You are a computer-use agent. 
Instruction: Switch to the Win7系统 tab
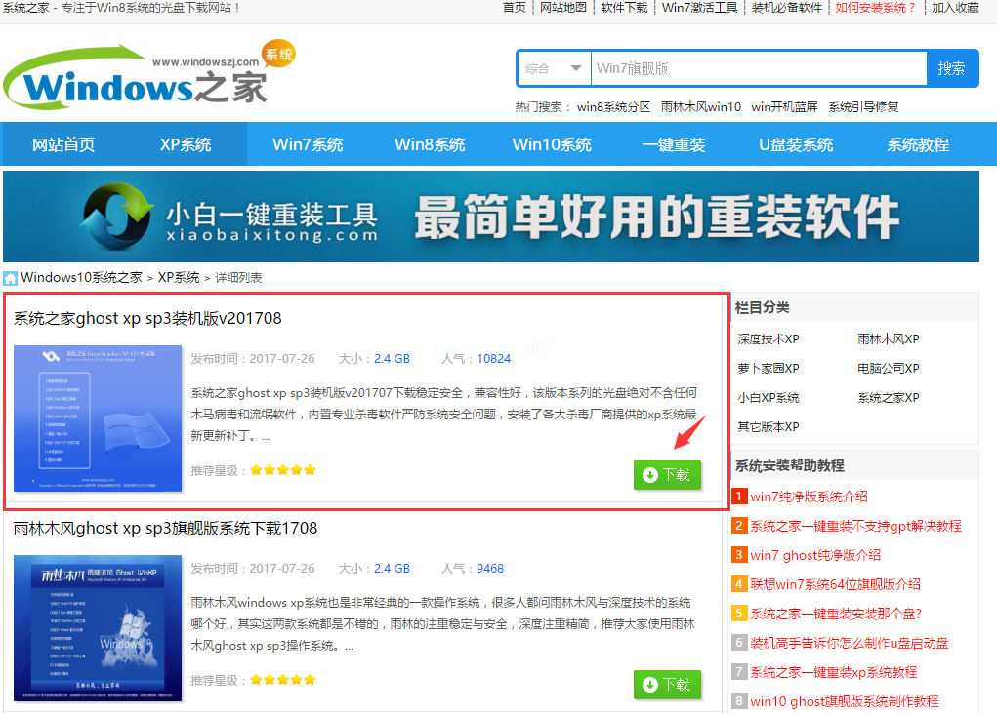point(308,143)
